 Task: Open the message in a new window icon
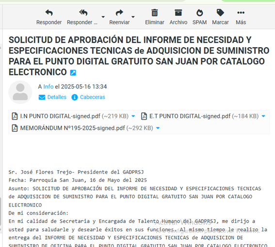(73, 72)
